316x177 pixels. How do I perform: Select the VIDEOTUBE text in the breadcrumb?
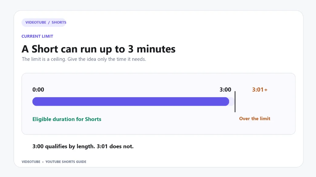[36, 22]
